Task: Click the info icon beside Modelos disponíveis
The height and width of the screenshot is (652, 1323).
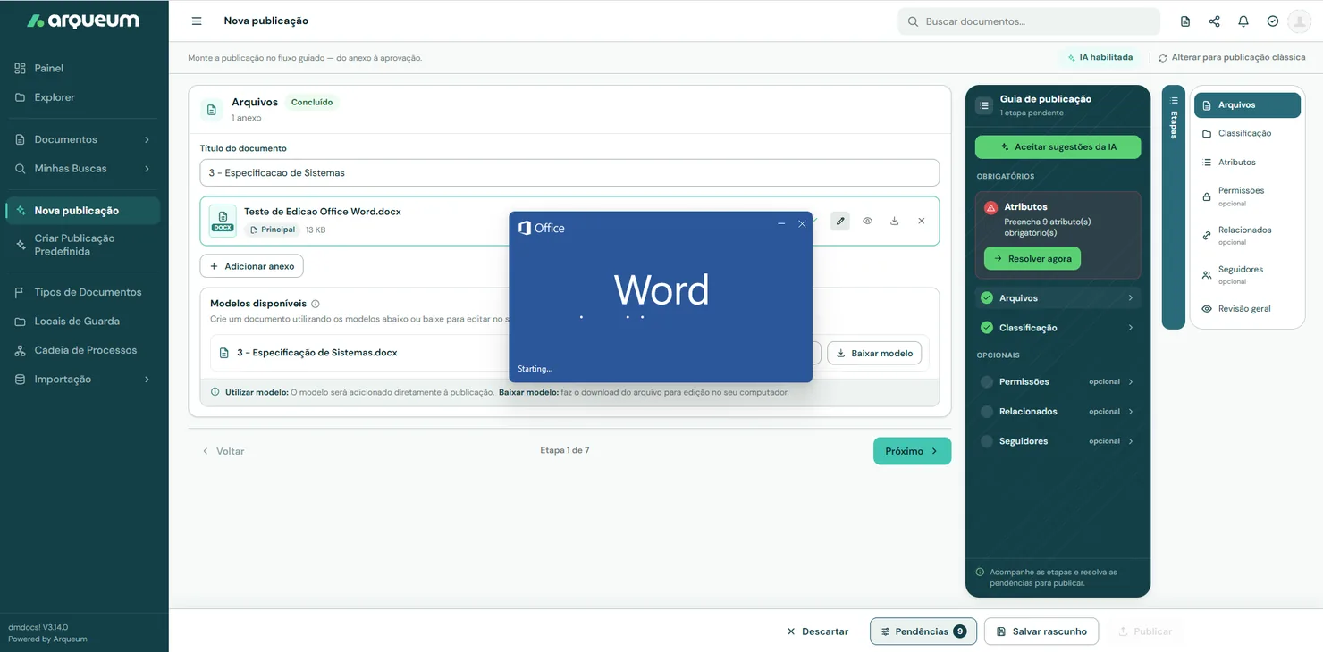Action: pos(316,304)
